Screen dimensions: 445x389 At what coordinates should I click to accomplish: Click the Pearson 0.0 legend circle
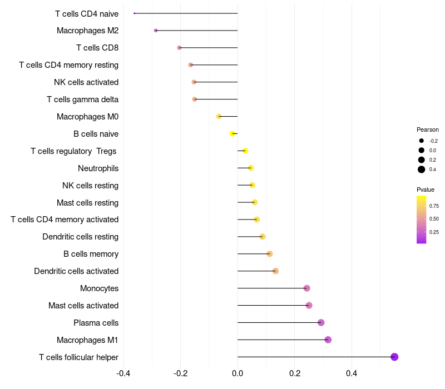pos(422,150)
